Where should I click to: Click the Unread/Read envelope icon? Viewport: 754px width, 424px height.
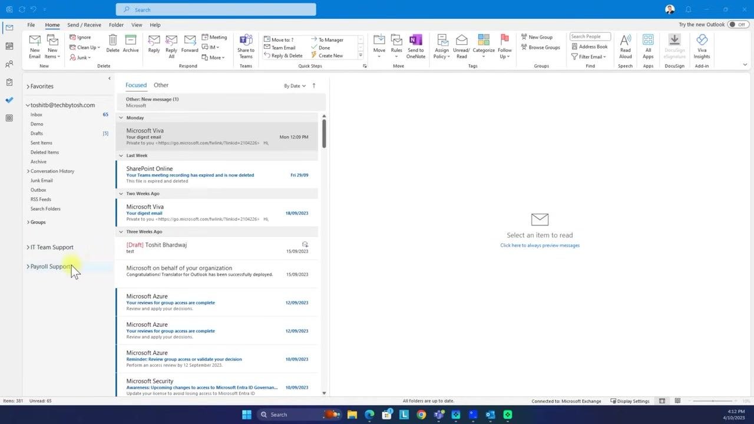pos(462,40)
